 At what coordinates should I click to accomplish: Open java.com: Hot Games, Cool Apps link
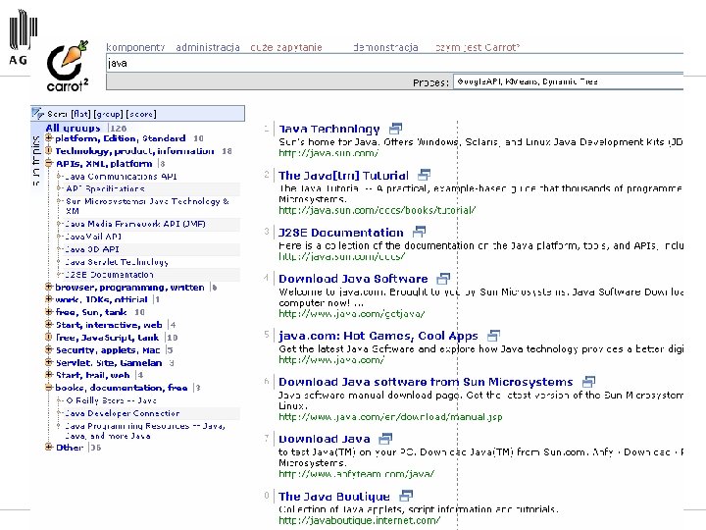378,336
